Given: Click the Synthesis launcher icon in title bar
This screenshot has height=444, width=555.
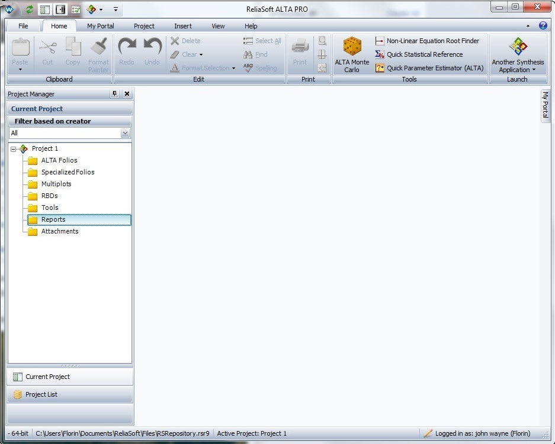Looking at the screenshot, I should (x=91, y=9).
